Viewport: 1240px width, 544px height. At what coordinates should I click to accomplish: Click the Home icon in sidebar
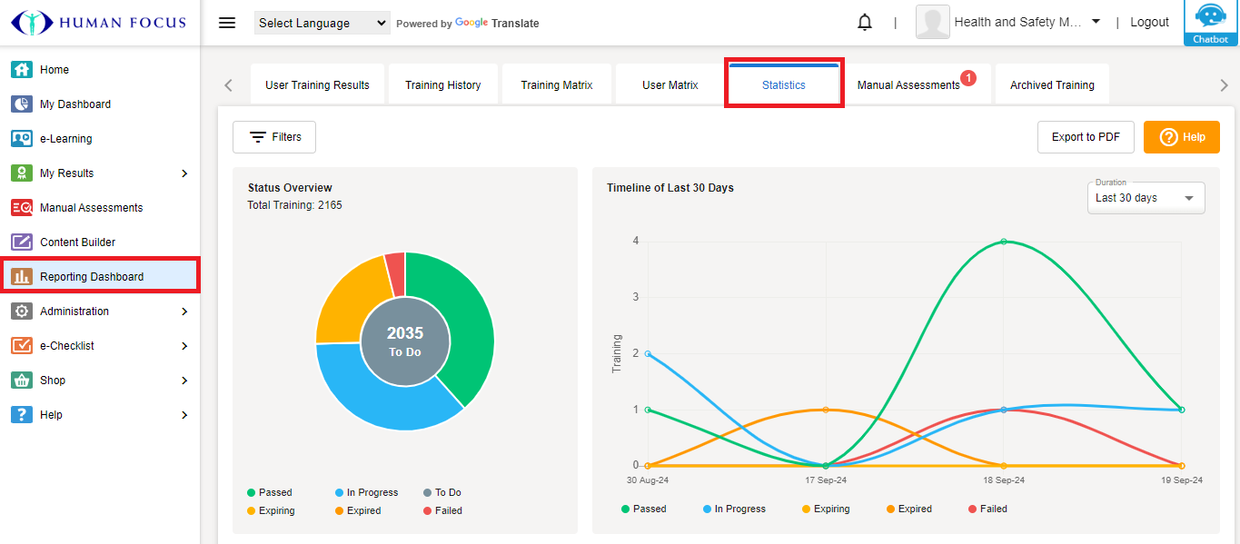[x=22, y=70]
